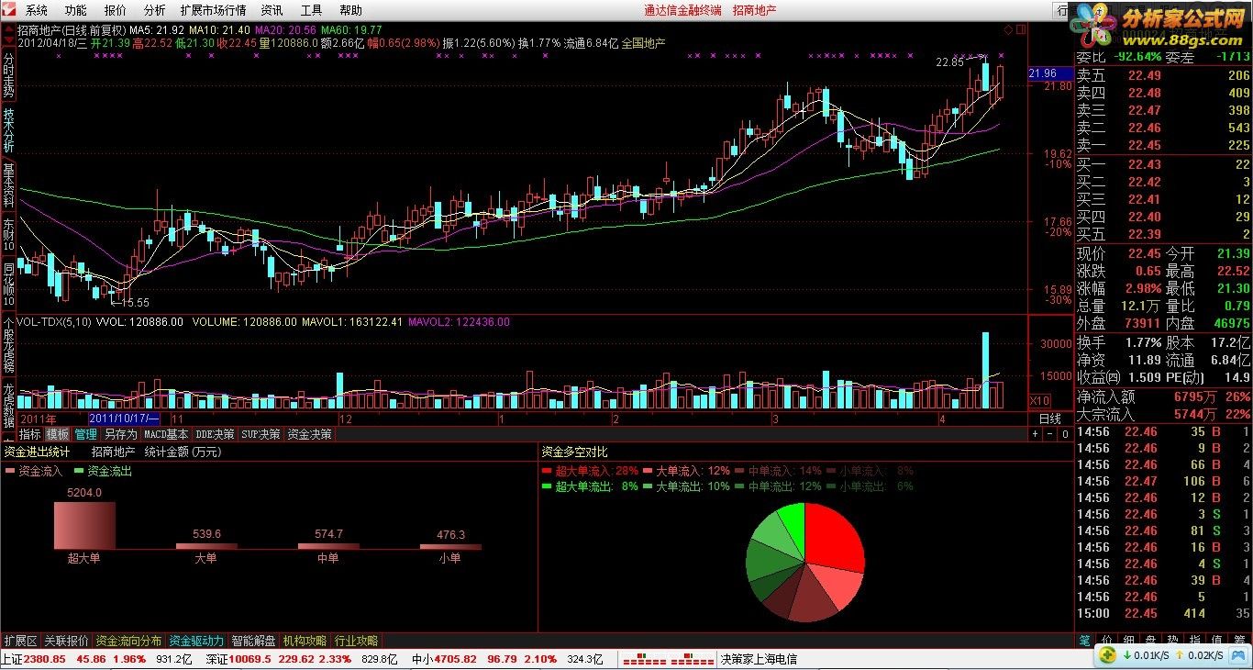Click the 卖一 22.45 order book row
Viewport: 1253px width, 670px height.
[x=1163, y=145]
